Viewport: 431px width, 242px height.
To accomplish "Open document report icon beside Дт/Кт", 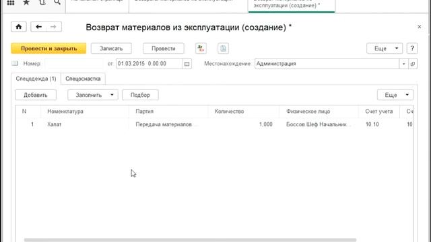I will click(223, 48).
